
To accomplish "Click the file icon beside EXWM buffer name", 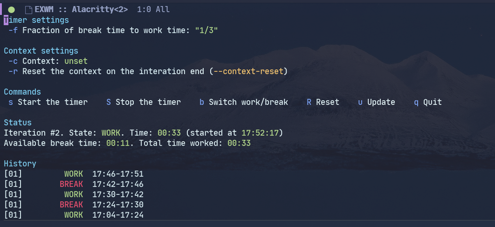I will 28,9.
